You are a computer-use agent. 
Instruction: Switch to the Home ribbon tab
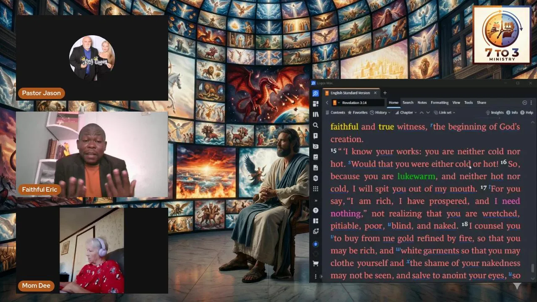pos(394,102)
